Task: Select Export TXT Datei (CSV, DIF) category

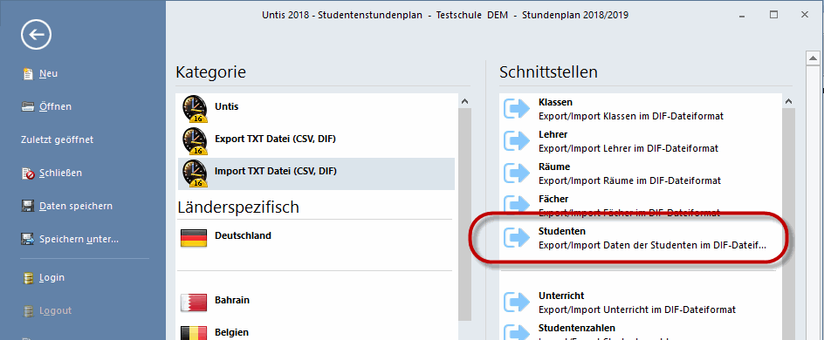Action: [x=275, y=139]
